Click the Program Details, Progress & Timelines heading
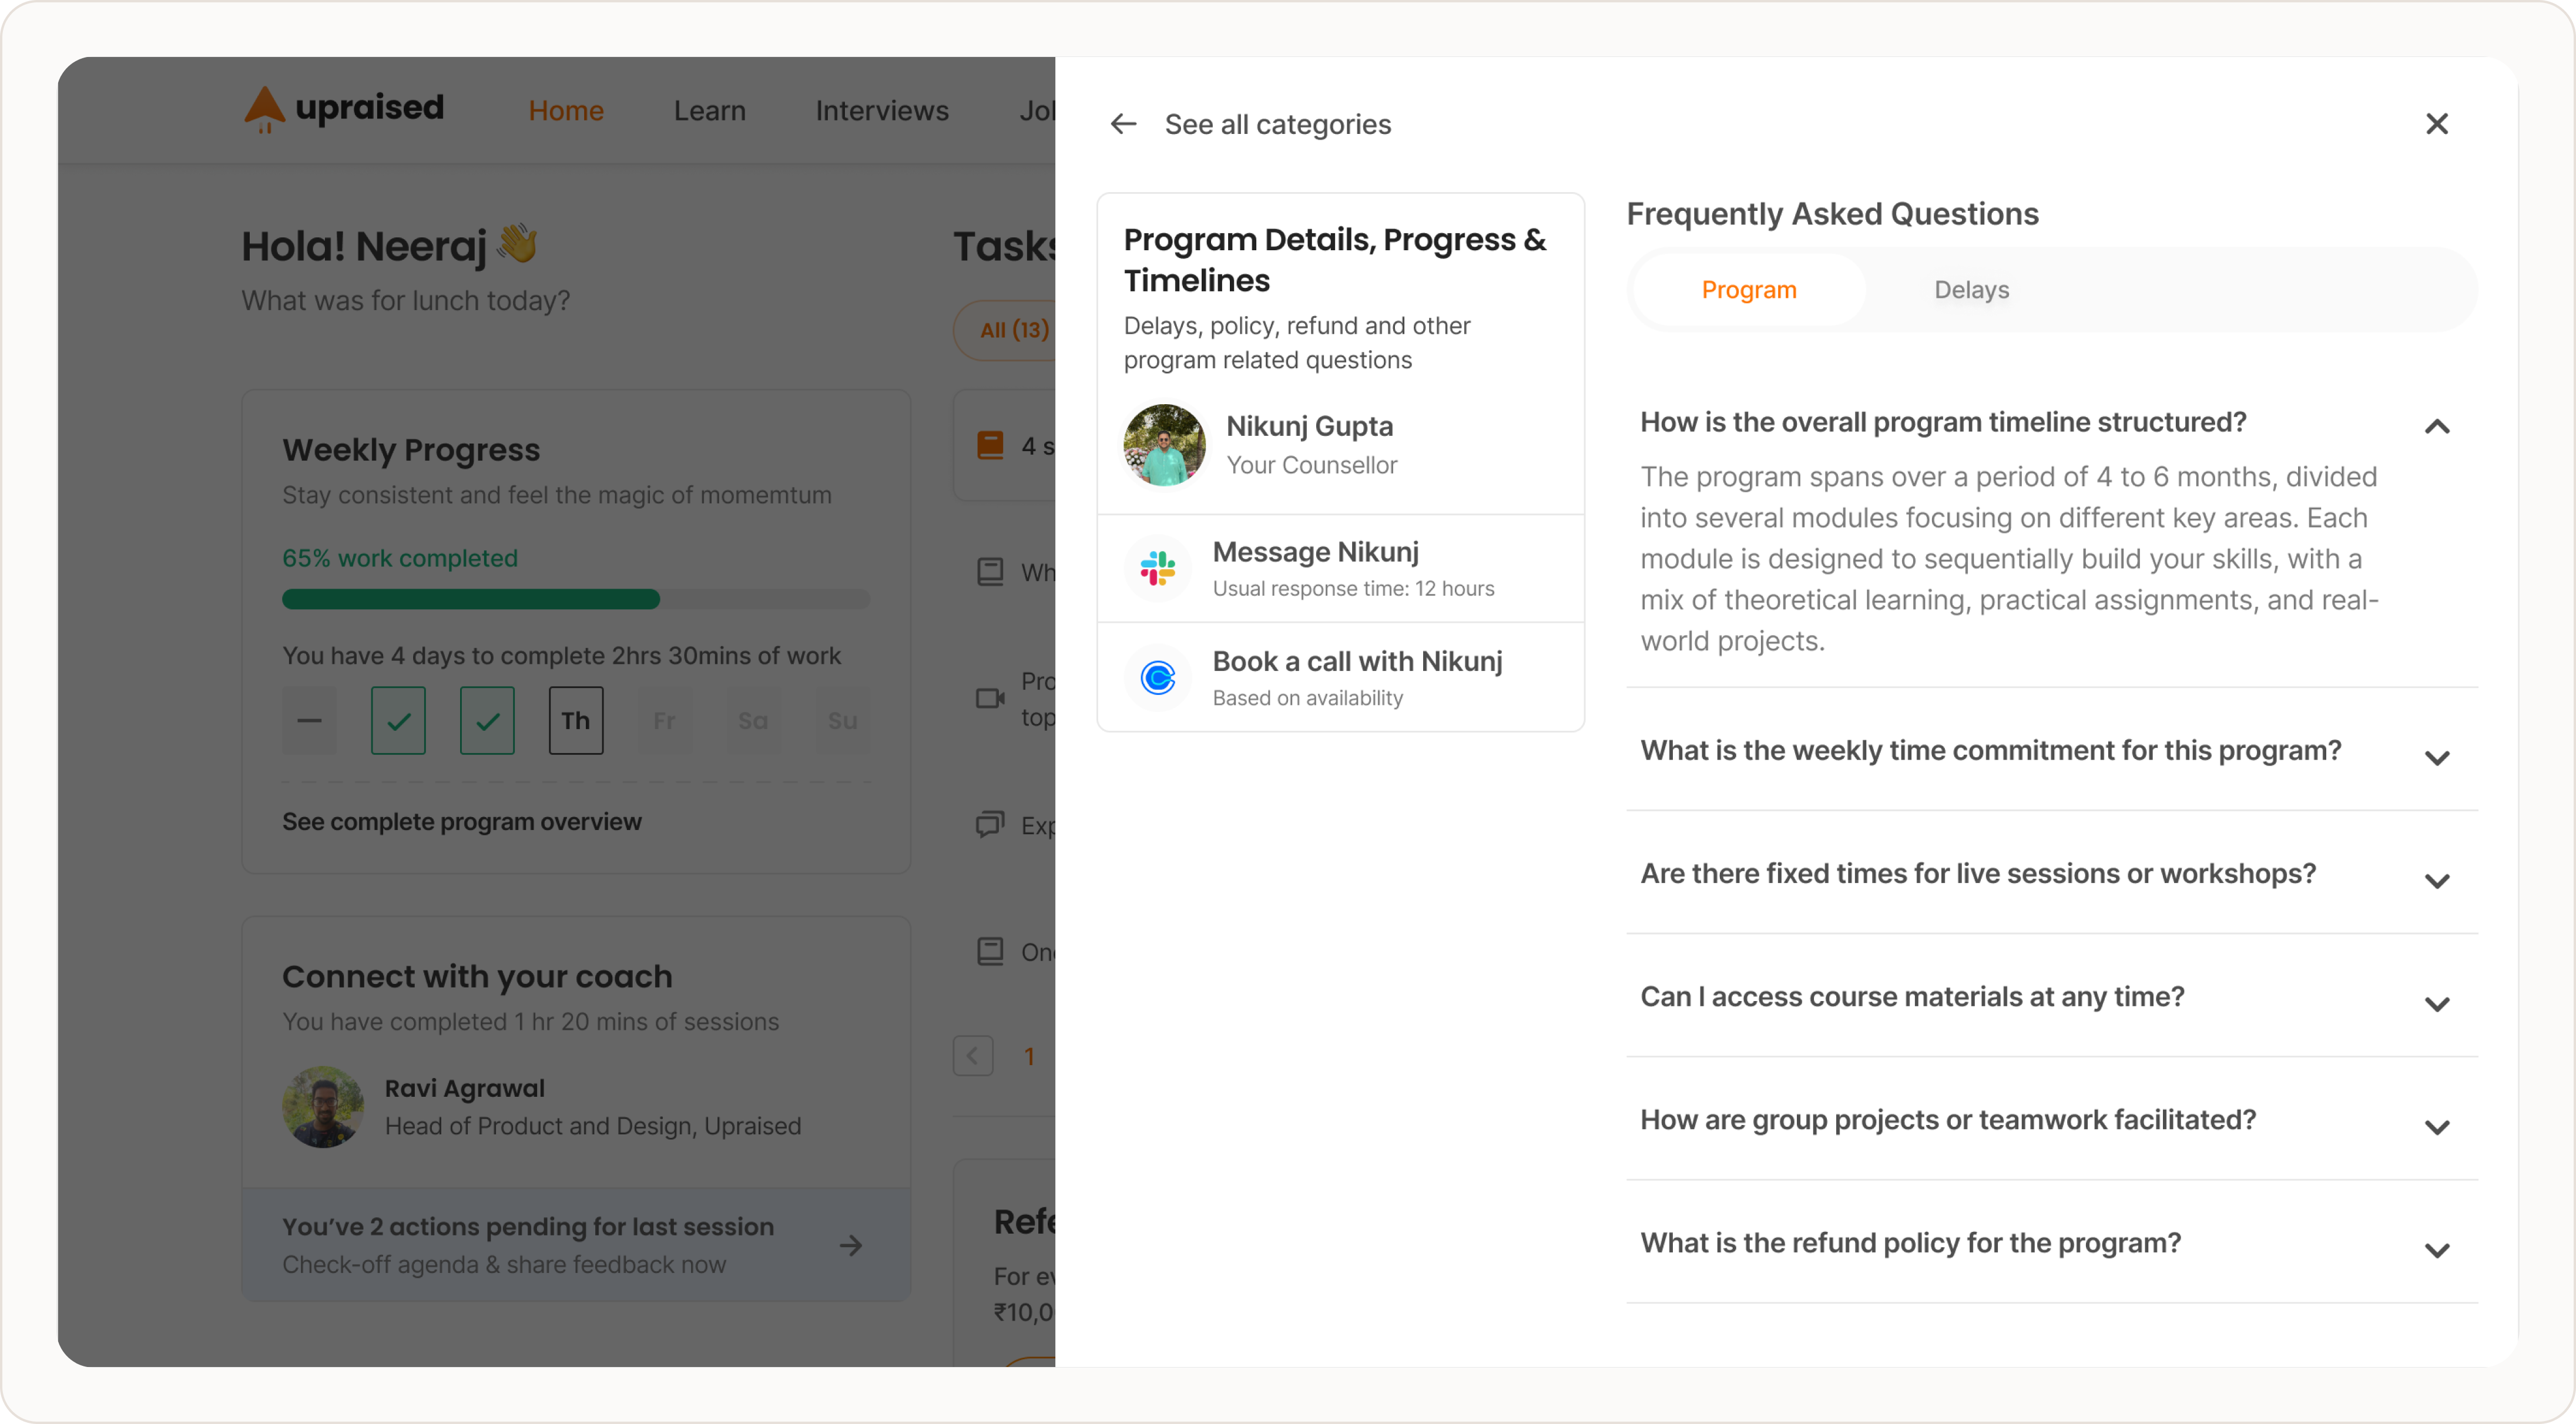The image size is (2576, 1424). point(1335,260)
